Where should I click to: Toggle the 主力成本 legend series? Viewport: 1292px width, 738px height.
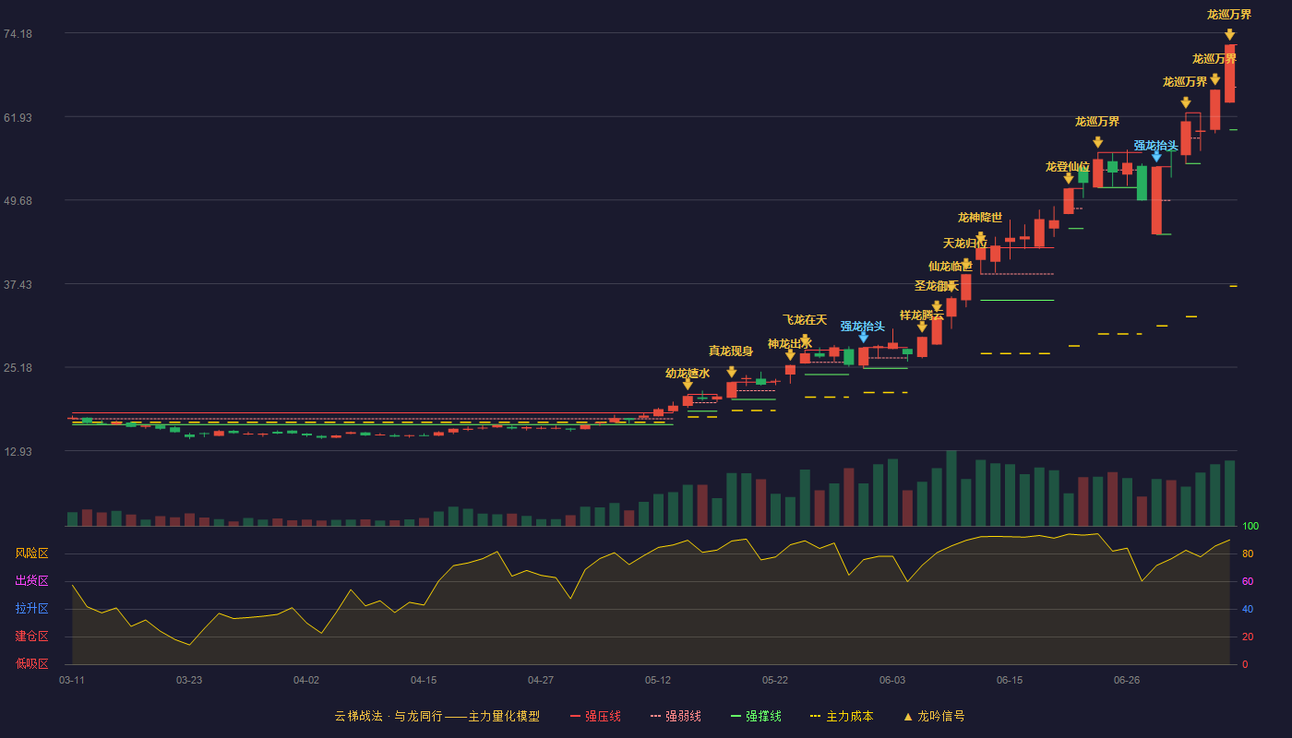coord(842,716)
